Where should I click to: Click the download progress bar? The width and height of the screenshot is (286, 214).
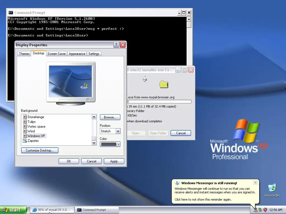click(159, 101)
